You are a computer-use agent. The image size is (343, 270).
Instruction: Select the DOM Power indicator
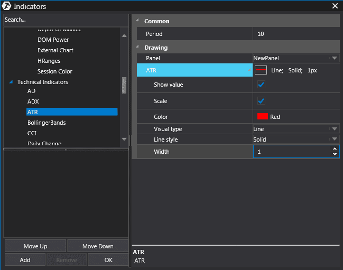[x=53, y=40]
